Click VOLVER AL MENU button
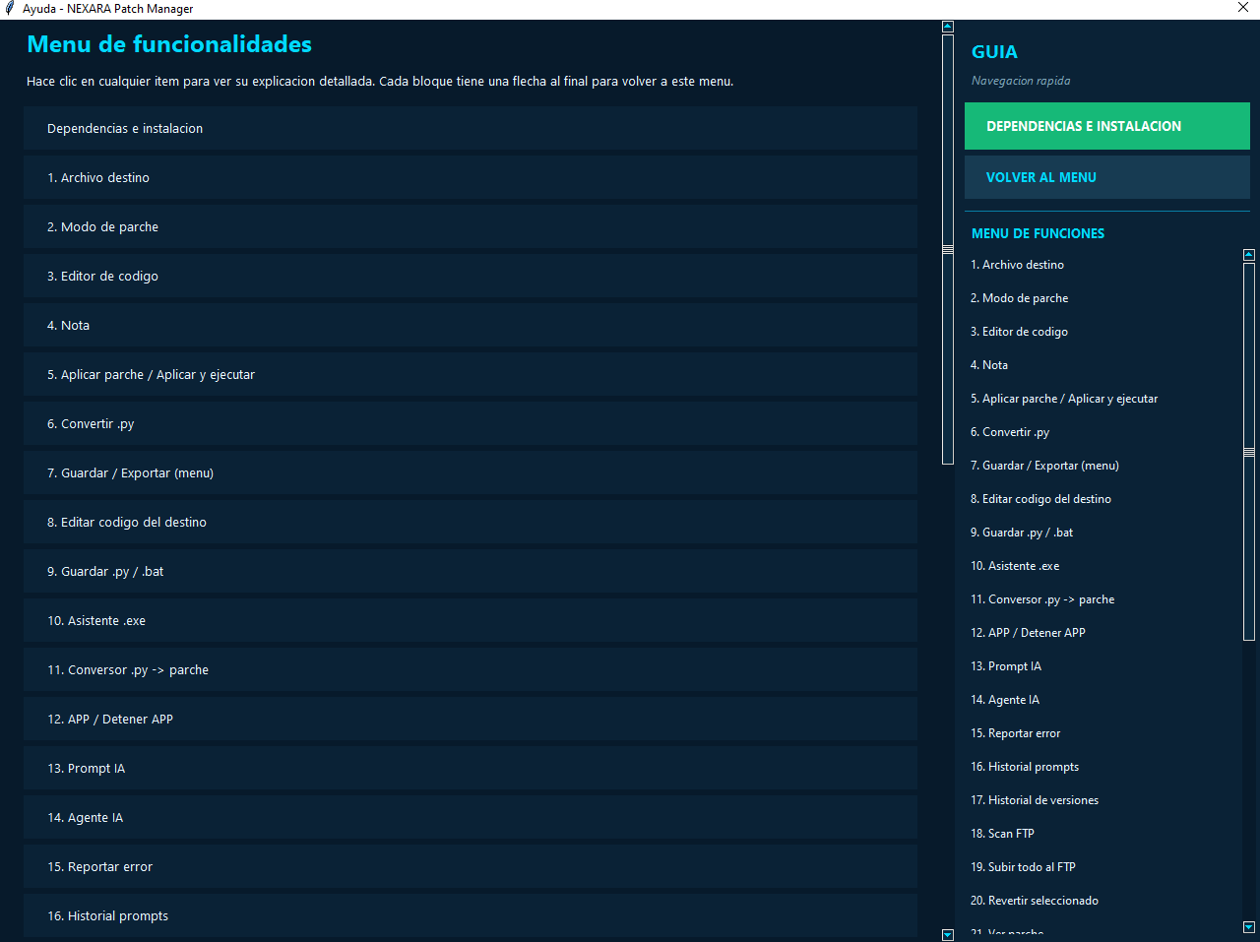 (x=1107, y=177)
